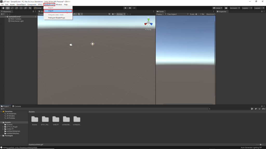Image resolution: width=266 pixels, height=149 pixels.
Task: Switch to the Console tab
Action: [17, 106]
